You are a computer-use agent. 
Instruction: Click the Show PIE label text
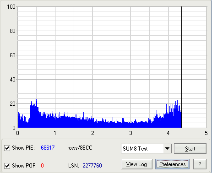click(23, 148)
